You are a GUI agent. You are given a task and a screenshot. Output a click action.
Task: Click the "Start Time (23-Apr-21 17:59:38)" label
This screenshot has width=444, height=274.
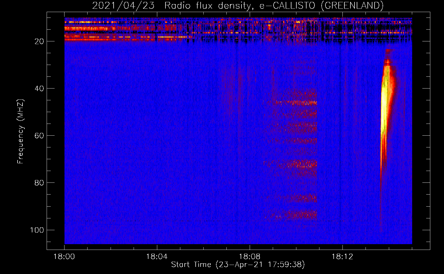(238, 265)
